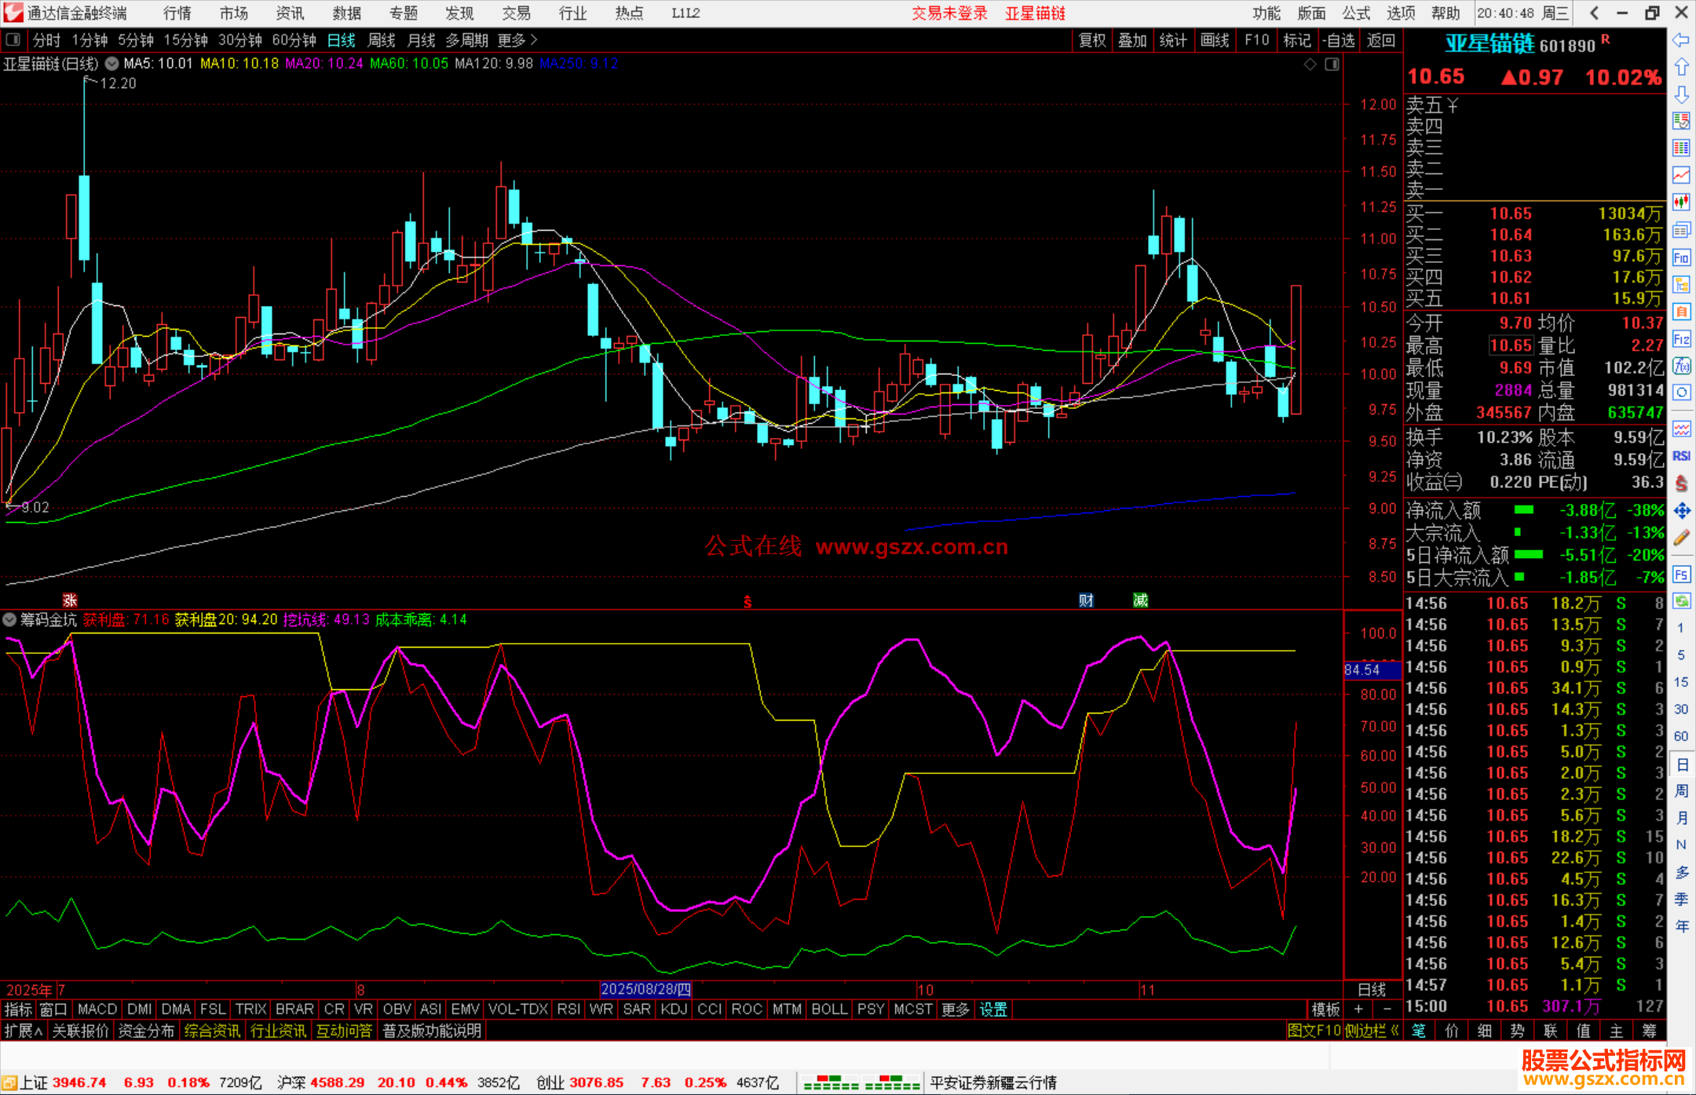Click the four-way move arrows icon
The width and height of the screenshot is (1696, 1095).
[1681, 511]
